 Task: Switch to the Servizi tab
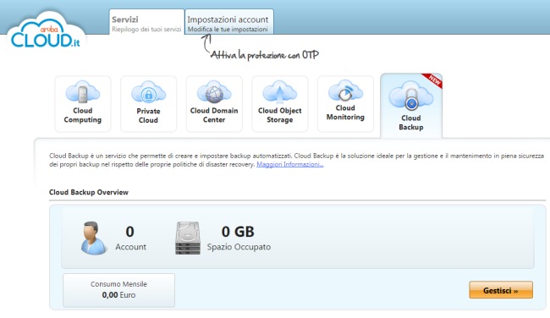146,22
